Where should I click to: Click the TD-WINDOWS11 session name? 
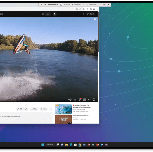pyautogui.click(x=53, y=5)
